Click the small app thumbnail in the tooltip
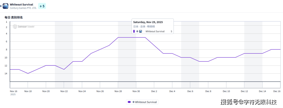 click(140, 31)
